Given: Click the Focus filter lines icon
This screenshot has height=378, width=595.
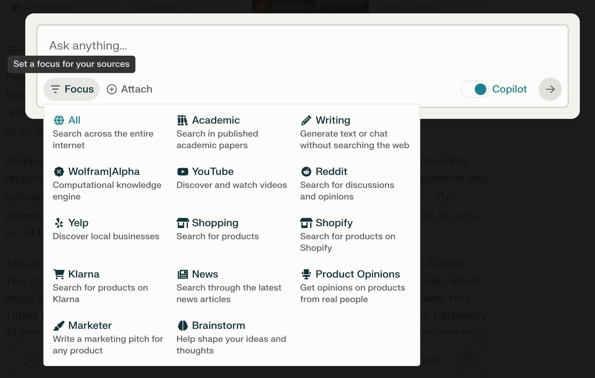Looking at the screenshot, I should (x=55, y=89).
